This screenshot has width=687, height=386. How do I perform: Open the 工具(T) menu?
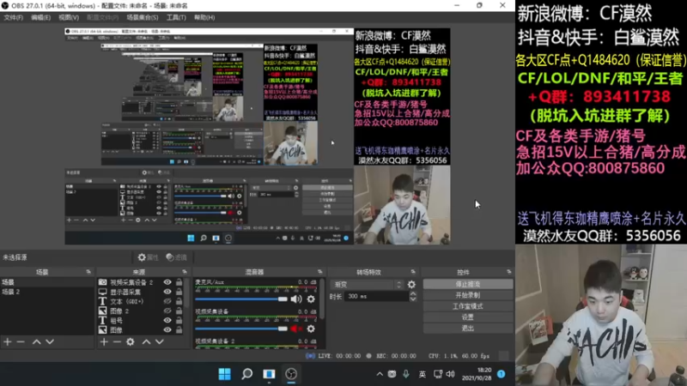(176, 17)
